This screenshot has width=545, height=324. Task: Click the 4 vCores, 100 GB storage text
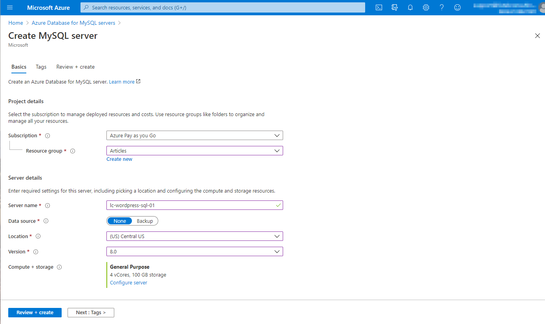coord(138,275)
